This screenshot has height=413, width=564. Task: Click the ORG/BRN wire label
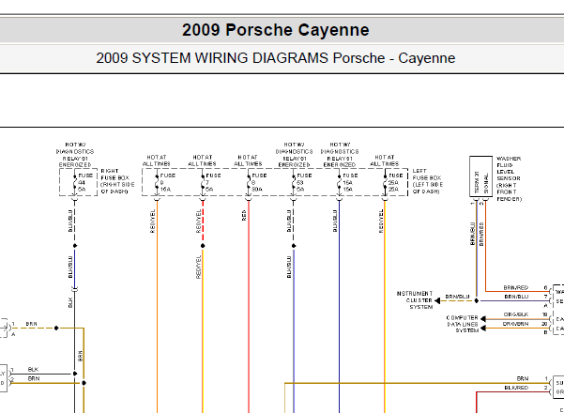click(516, 324)
